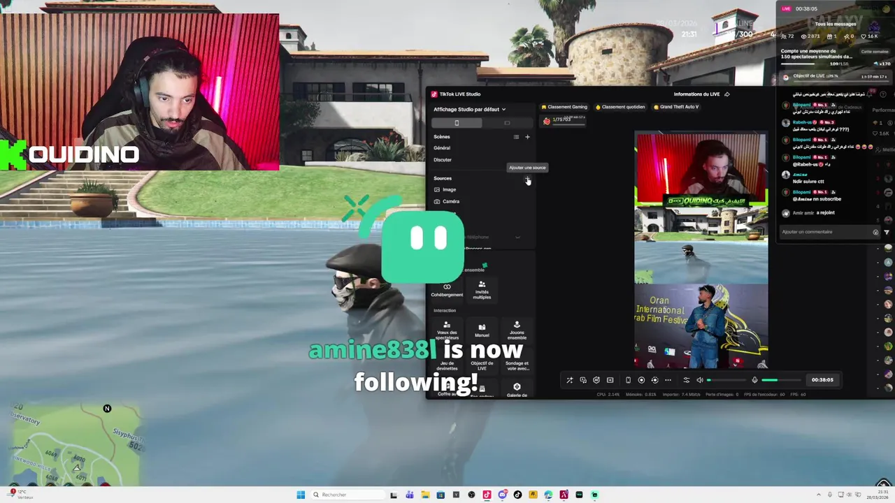Open Rockstar Games taskbar icon
Image resolution: width=895 pixels, height=503 pixels.
pos(533,495)
